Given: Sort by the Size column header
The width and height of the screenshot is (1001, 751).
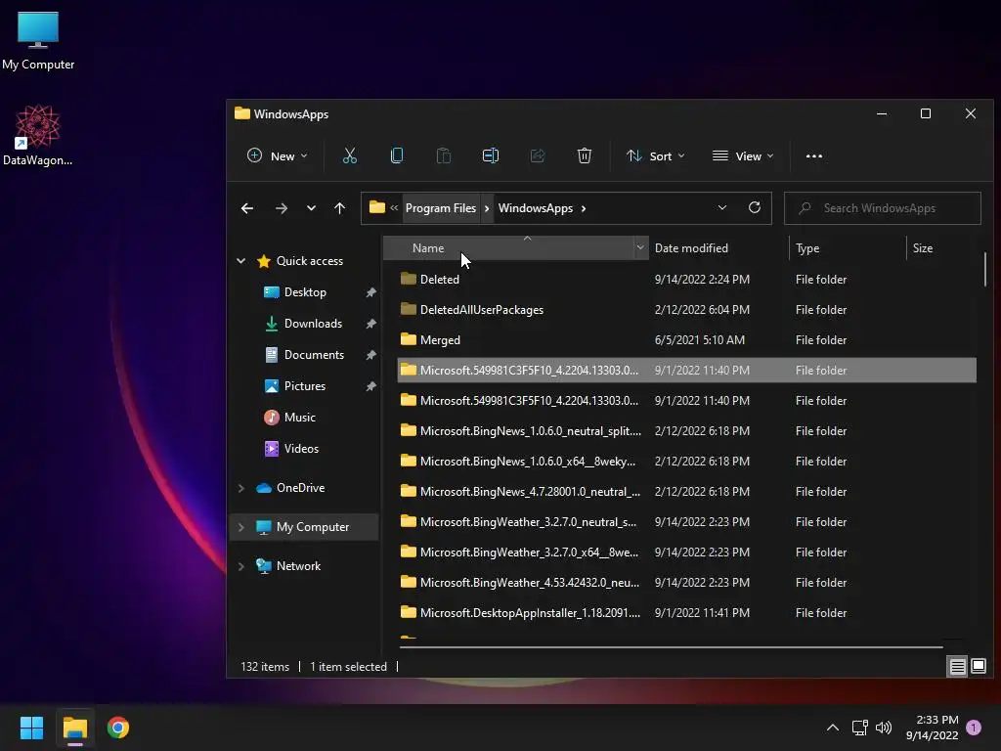Looking at the screenshot, I should coord(941,247).
